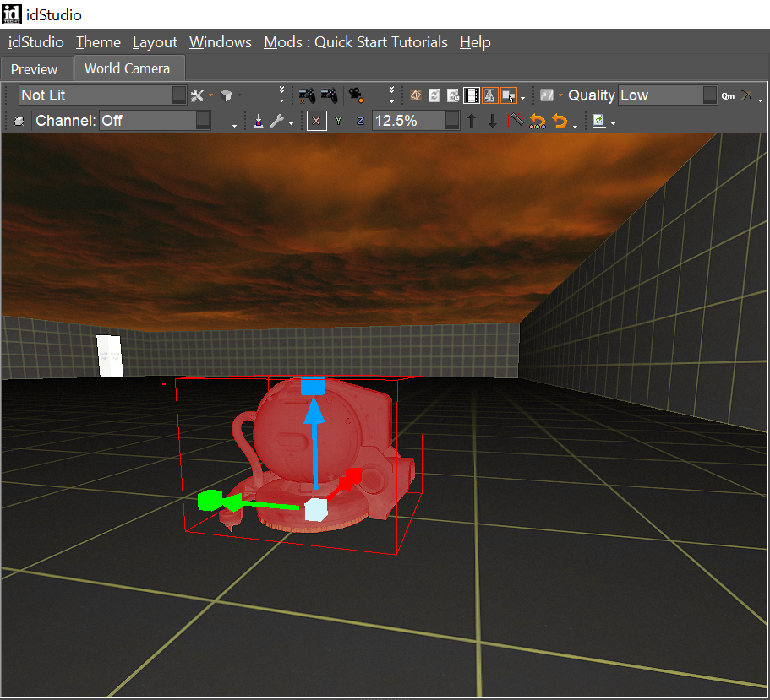Click blue Z-axis gizmo handle
Screen dimensions: 770x700
click(313, 386)
